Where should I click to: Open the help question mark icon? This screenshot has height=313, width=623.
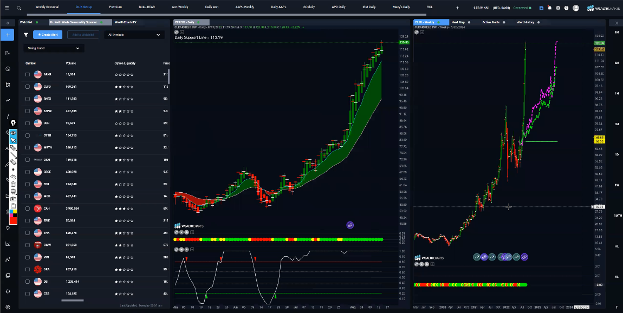(x=566, y=8)
